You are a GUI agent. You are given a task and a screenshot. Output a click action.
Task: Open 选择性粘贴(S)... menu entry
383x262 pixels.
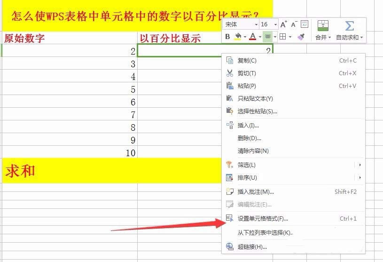pyautogui.click(x=293, y=111)
